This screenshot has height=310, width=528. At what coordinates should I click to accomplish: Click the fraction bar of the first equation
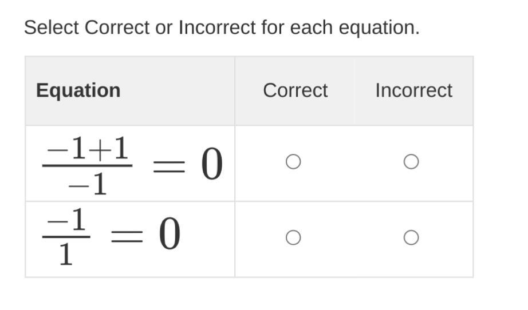click(x=88, y=166)
